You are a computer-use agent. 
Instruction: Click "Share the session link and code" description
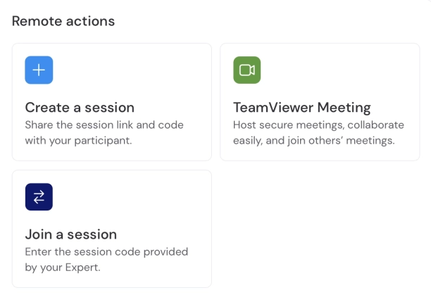click(104, 125)
